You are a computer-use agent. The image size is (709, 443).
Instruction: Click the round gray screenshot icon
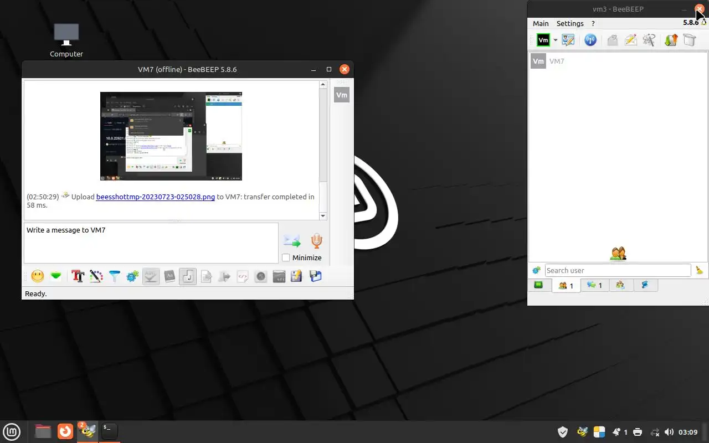(x=261, y=276)
